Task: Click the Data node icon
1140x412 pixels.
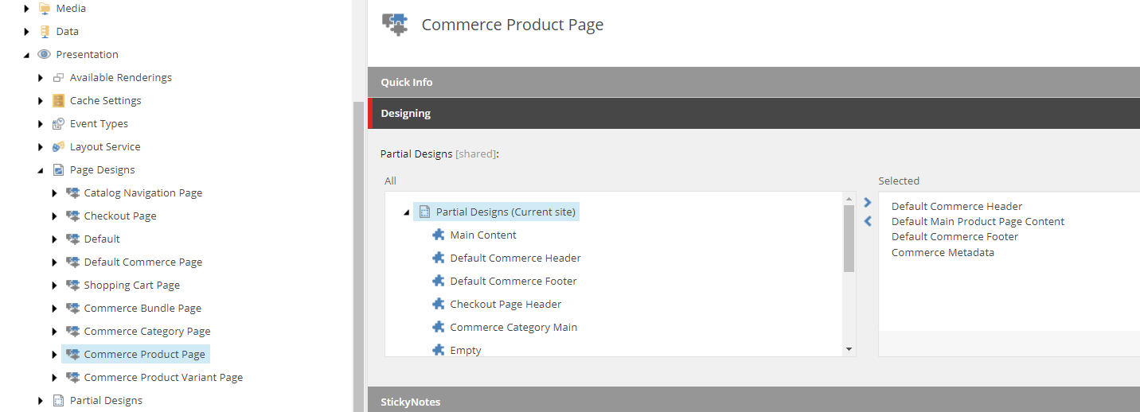Action: (x=45, y=31)
